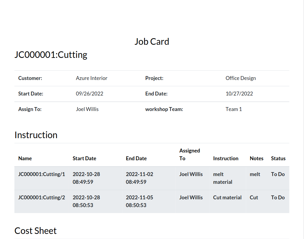Click Joel Willis in Assign To row
Viewport: 304px width, 239px height.
[x=87, y=109]
